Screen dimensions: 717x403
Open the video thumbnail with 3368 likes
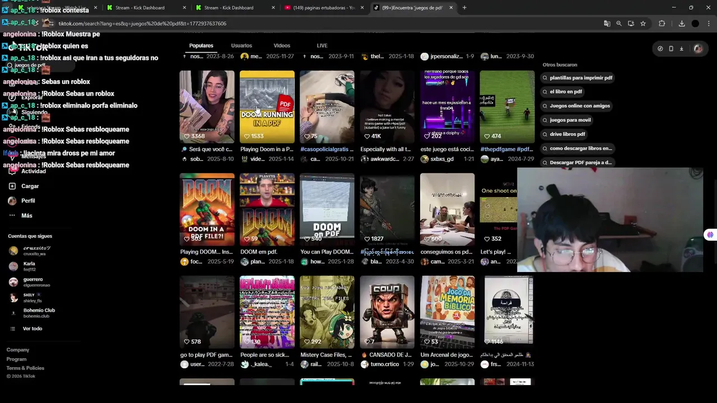207,107
